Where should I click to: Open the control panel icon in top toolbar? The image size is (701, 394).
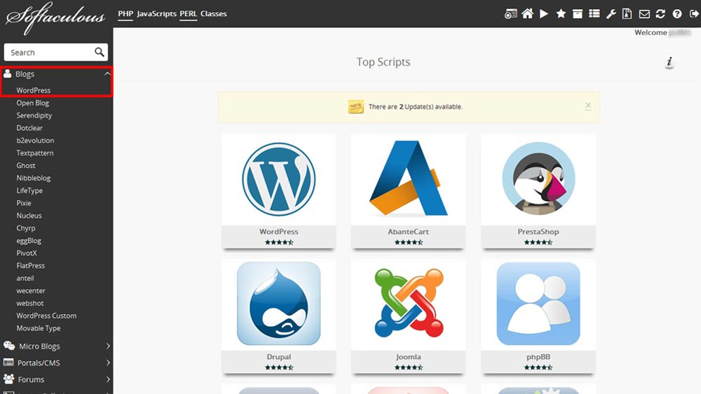coord(510,14)
